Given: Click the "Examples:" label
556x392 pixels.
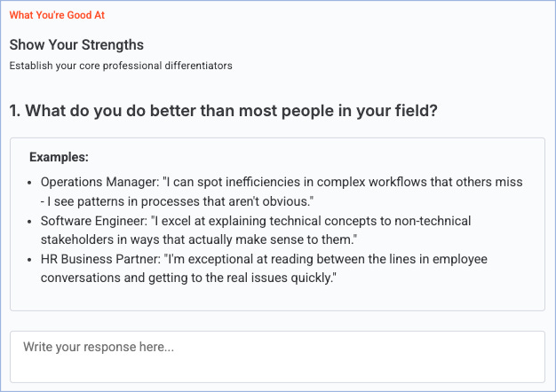Looking at the screenshot, I should click(59, 158).
